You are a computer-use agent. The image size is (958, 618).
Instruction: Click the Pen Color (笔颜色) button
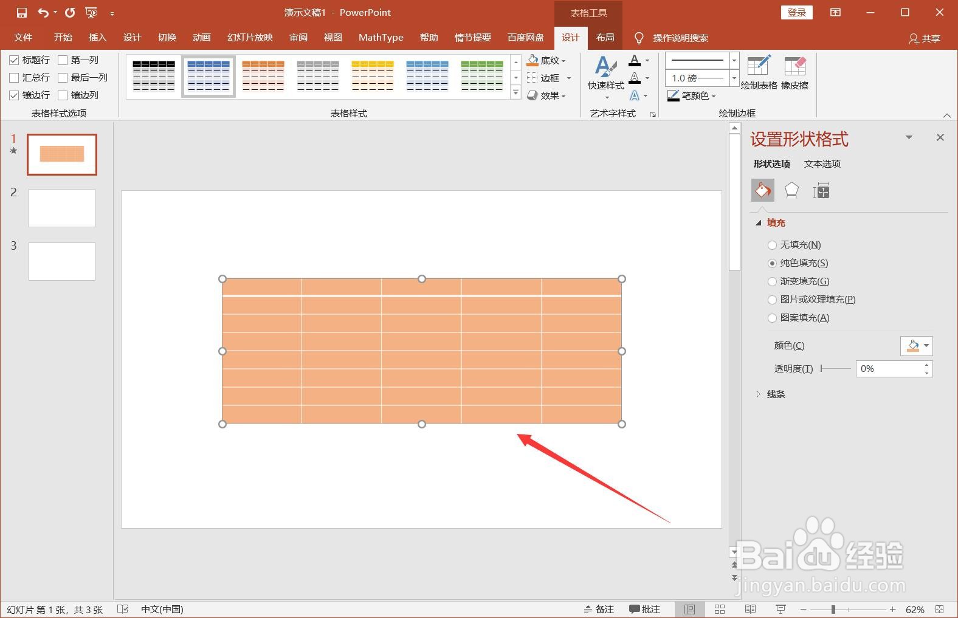tap(692, 95)
